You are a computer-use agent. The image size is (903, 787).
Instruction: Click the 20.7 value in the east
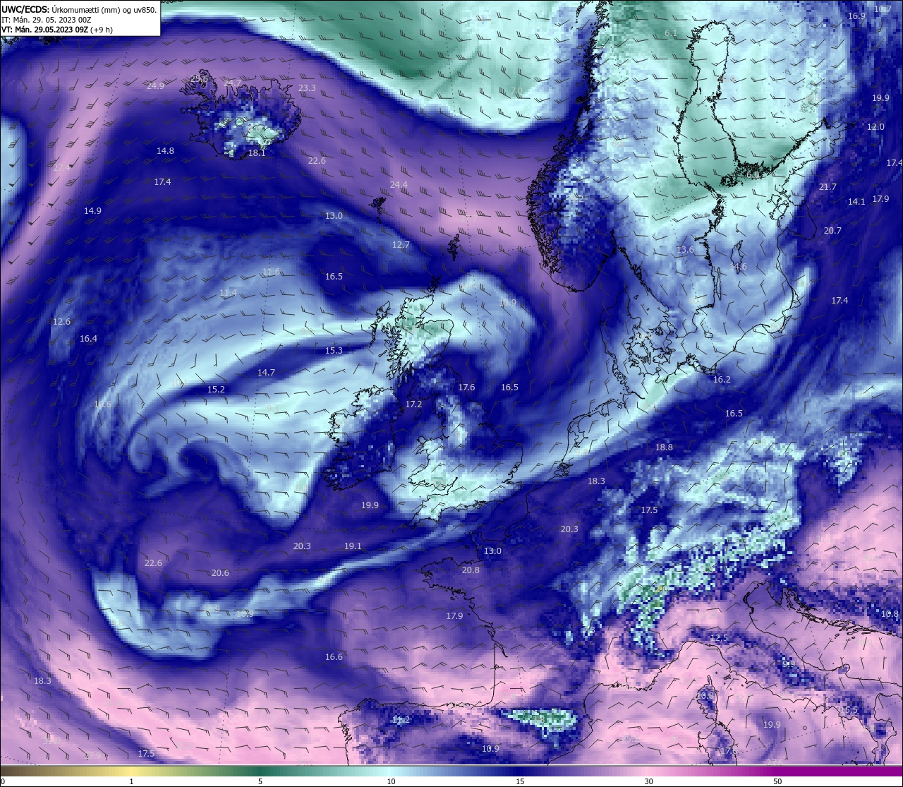click(832, 231)
